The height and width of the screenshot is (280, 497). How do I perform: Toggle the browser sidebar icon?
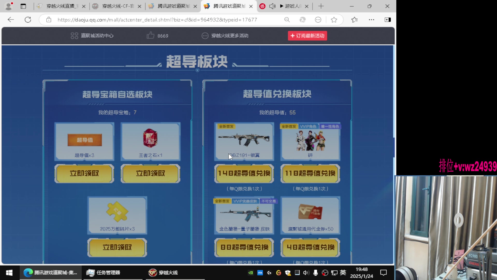tap(388, 20)
